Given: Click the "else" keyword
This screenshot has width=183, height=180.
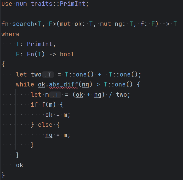Looking at the screenshot, I should tap(45, 125).
